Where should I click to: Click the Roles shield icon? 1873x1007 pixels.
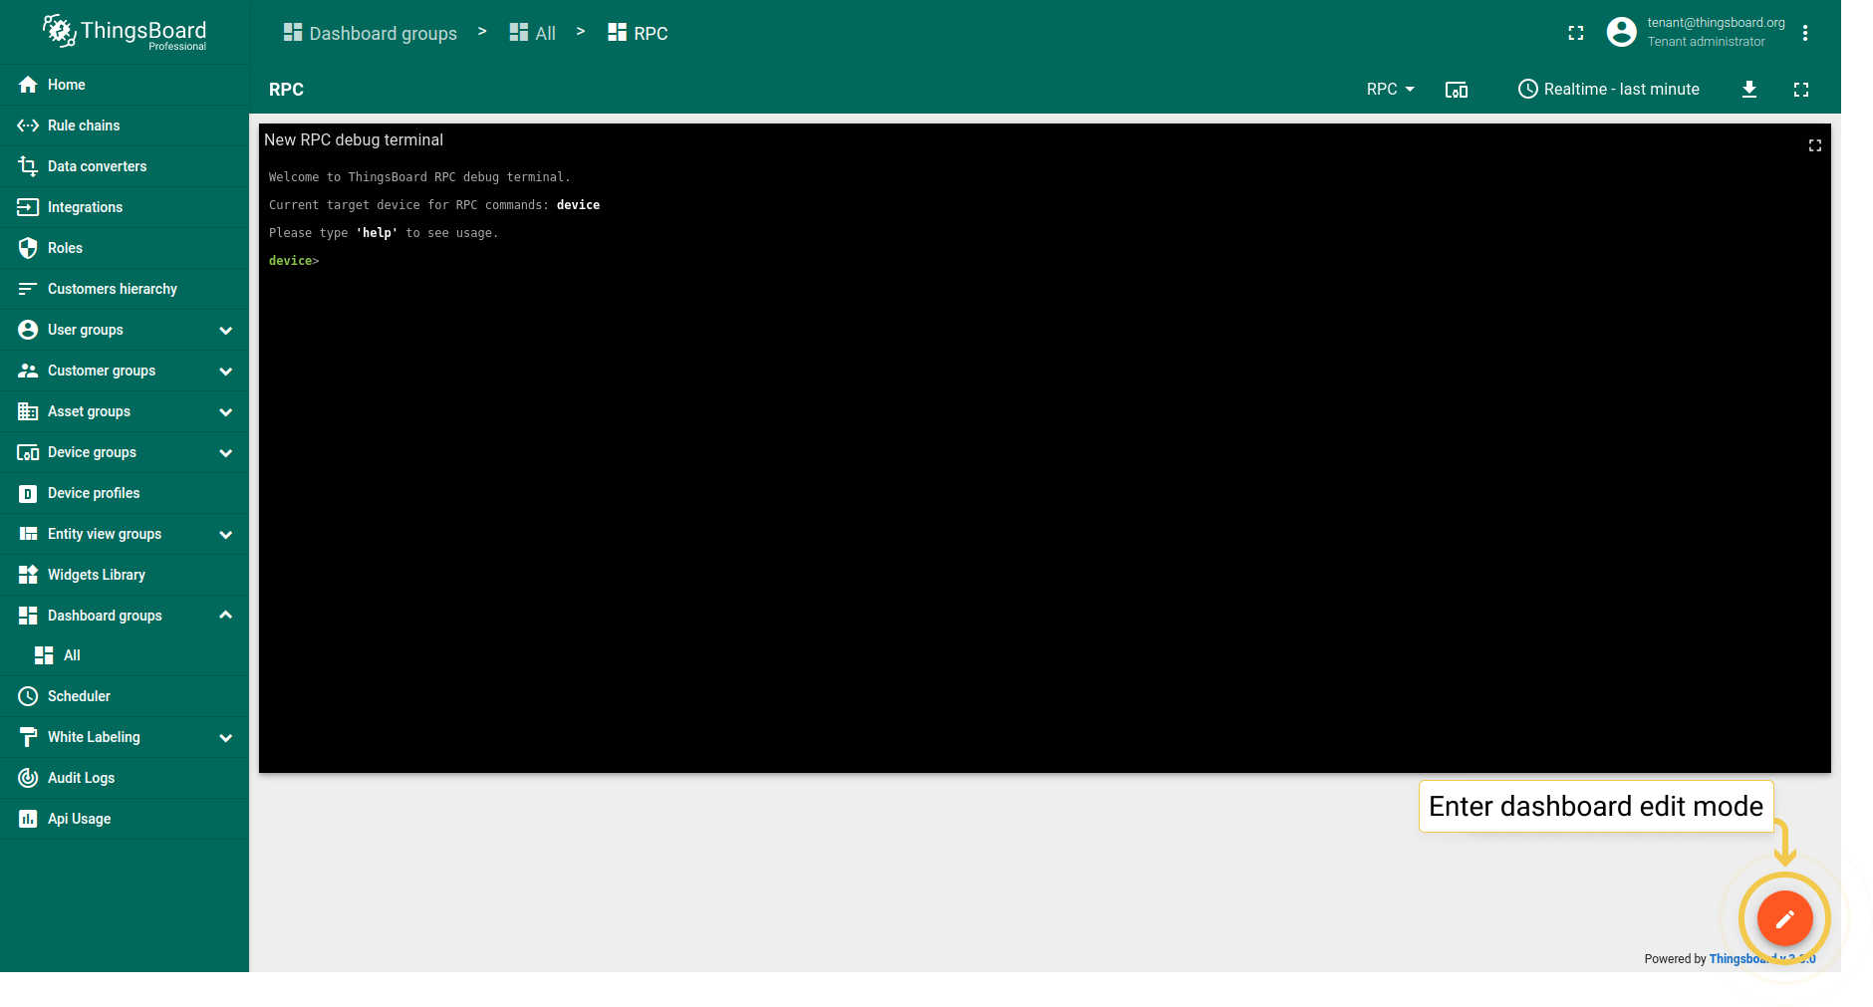(28, 248)
